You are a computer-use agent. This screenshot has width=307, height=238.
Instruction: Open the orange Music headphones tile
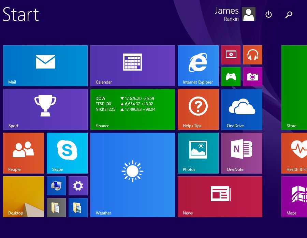(x=252, y=55)
